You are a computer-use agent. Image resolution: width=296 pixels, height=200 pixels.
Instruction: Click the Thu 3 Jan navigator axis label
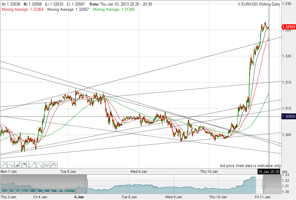[8, 197]
